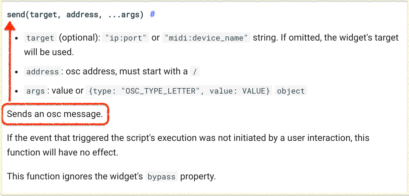Click the "will be used." text line
The height and width of the screenshot is (196, 409).
tap(49, 52)
